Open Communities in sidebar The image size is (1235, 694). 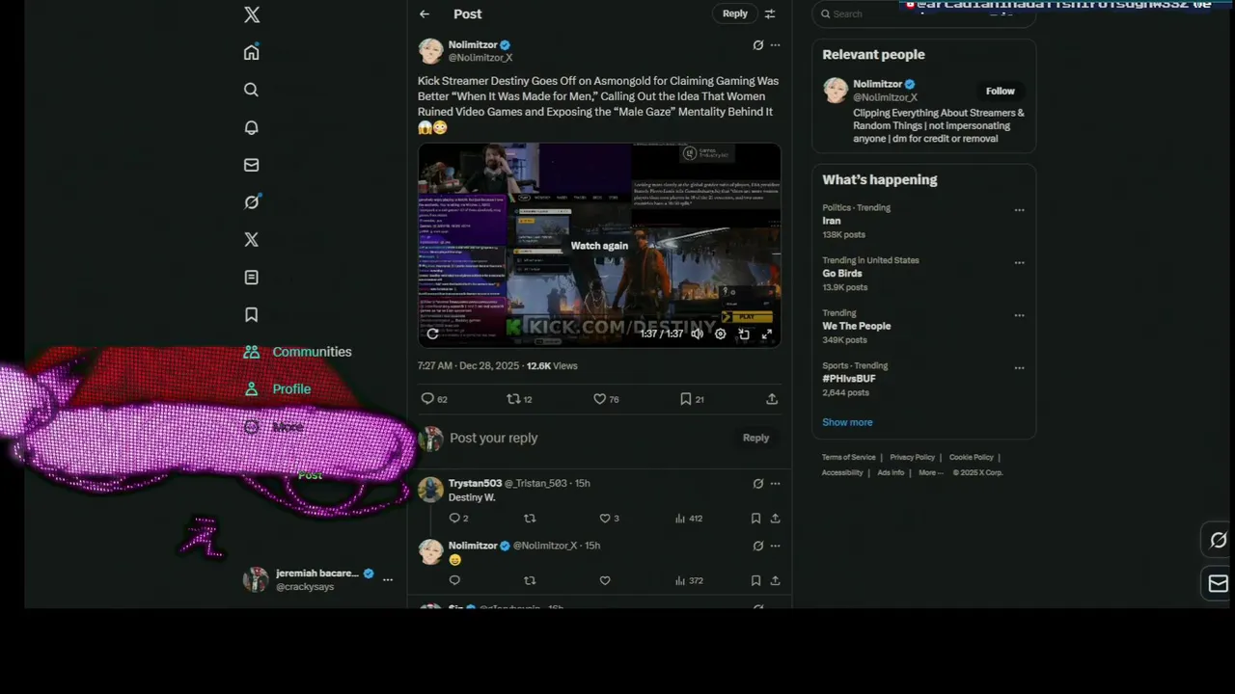coord(297,352)
